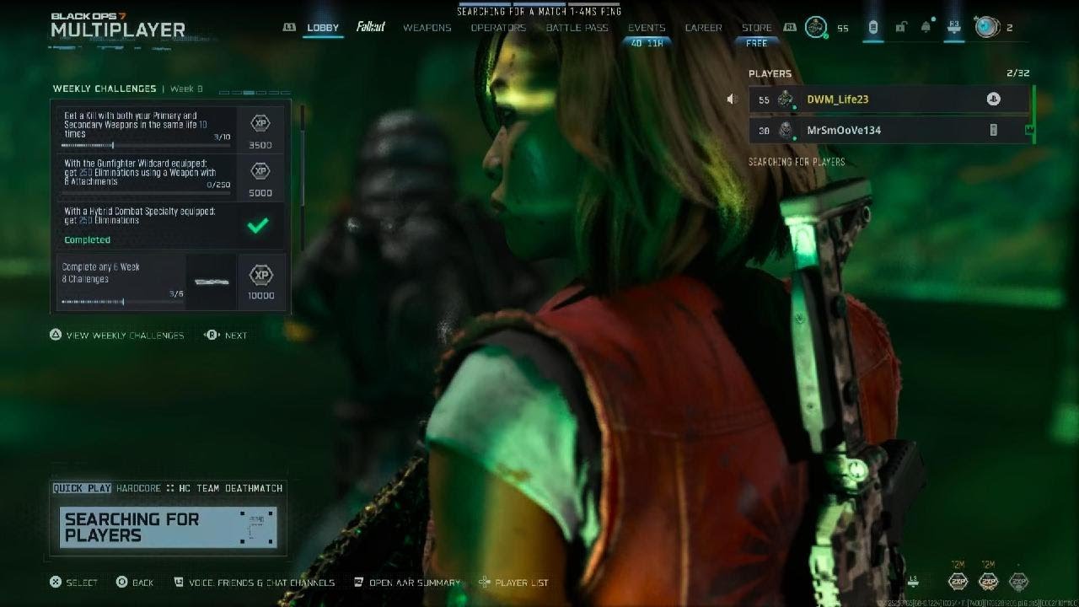The image size is (1079, 607).
Task: Select player row DWM_Life23
Action: coord(889,99)
